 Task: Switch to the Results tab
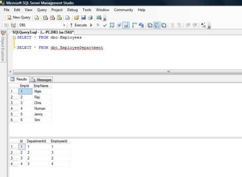tap(19, 79)
